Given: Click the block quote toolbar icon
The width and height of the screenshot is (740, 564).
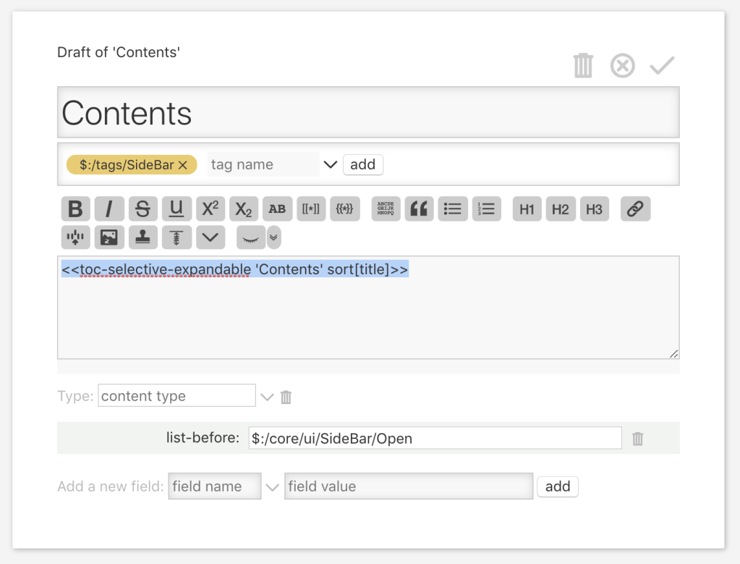Looking at the screenshot, I should point(419,209).
